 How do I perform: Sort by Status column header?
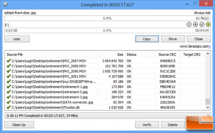[x=140, y=54]
